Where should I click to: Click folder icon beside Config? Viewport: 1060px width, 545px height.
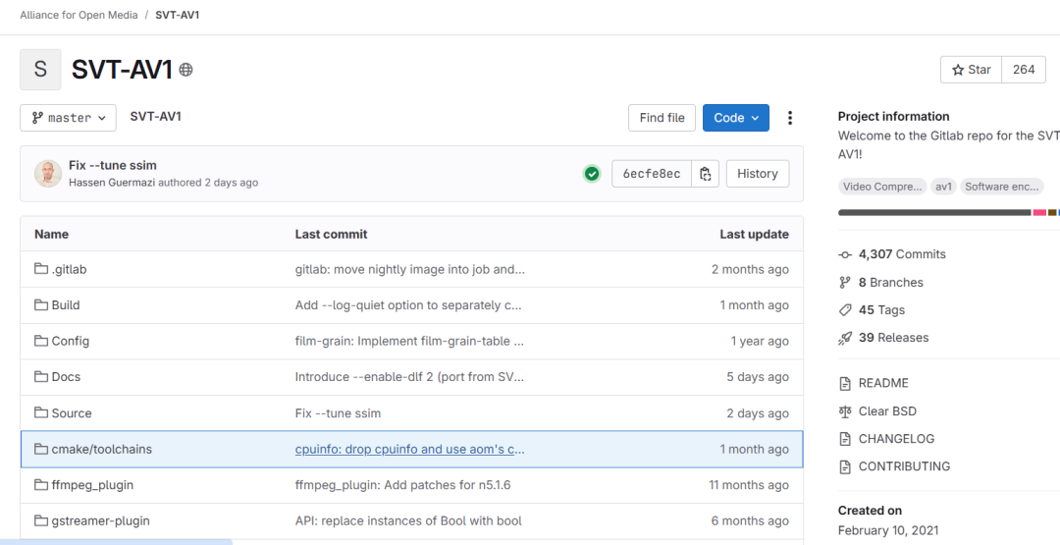pos(41,341)
